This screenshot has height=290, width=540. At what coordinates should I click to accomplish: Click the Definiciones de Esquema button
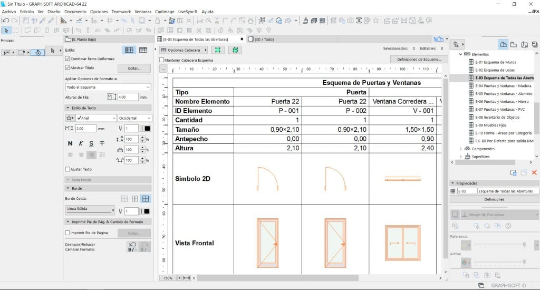coord(419,60)
